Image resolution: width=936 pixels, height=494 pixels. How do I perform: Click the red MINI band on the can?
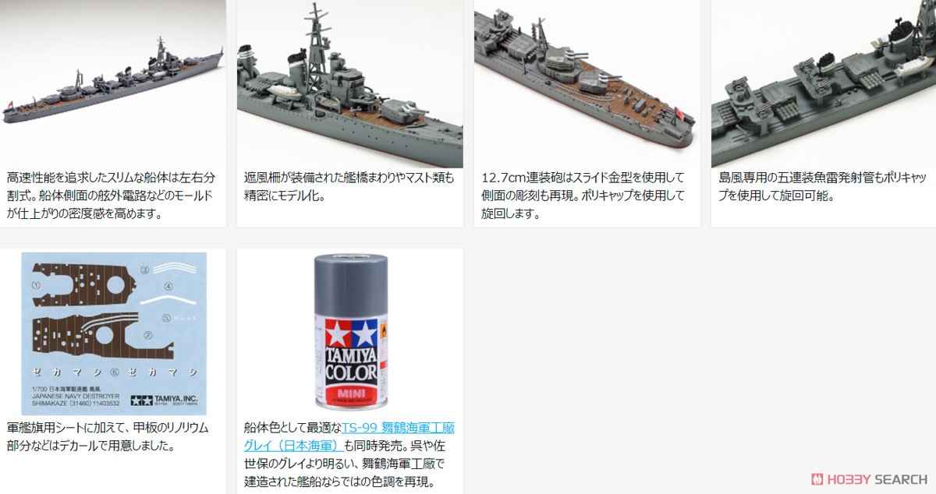[350, 393]
